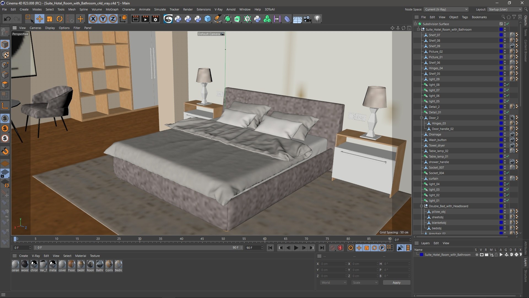The height and width of the screenshot is (298, 529).
Task: Collapse Suite_Hotel_Room_with_Bathroom node
Action: tap(419, 30)
